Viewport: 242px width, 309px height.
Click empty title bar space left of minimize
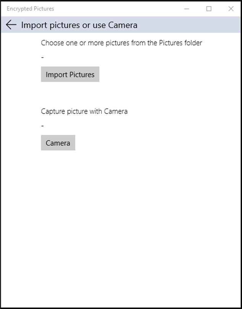point(115,9)
